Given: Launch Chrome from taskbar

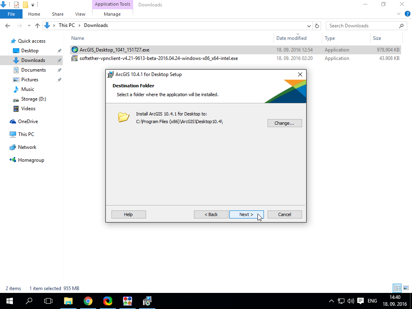Looking at the screenshot, I should coord(88,301).
